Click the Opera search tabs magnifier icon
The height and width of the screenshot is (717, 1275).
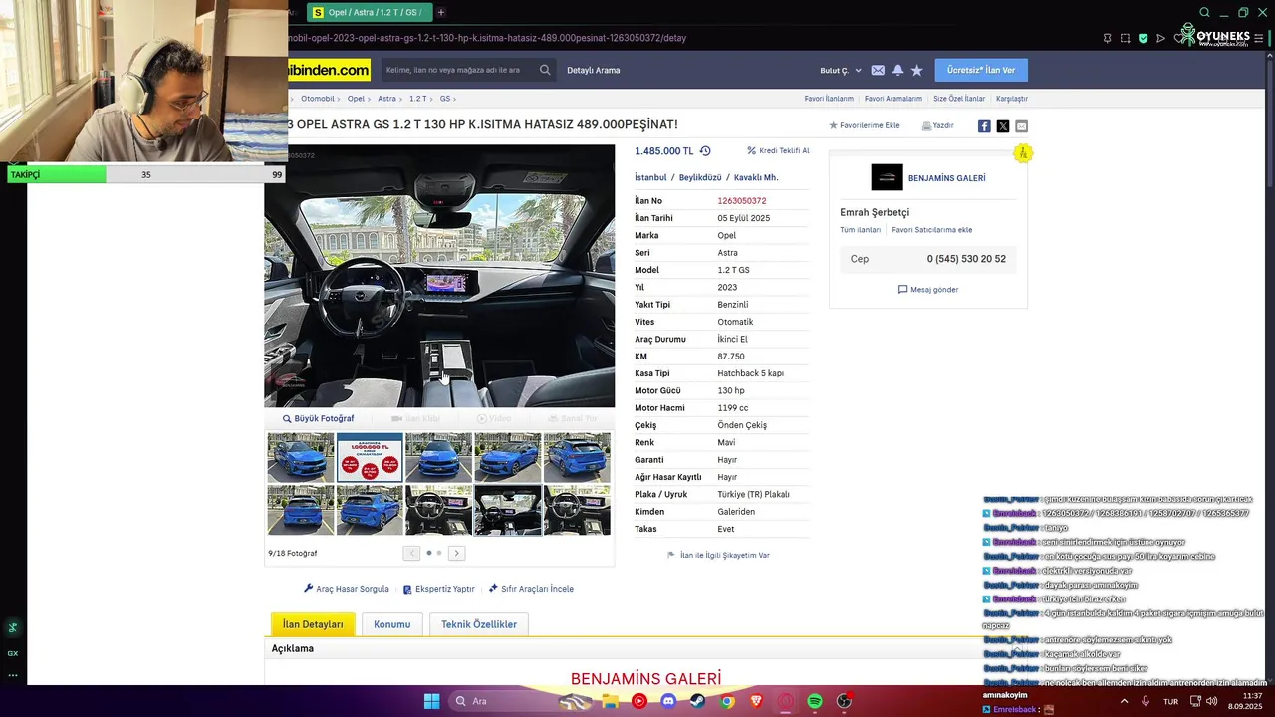(x=1204, y=12)
